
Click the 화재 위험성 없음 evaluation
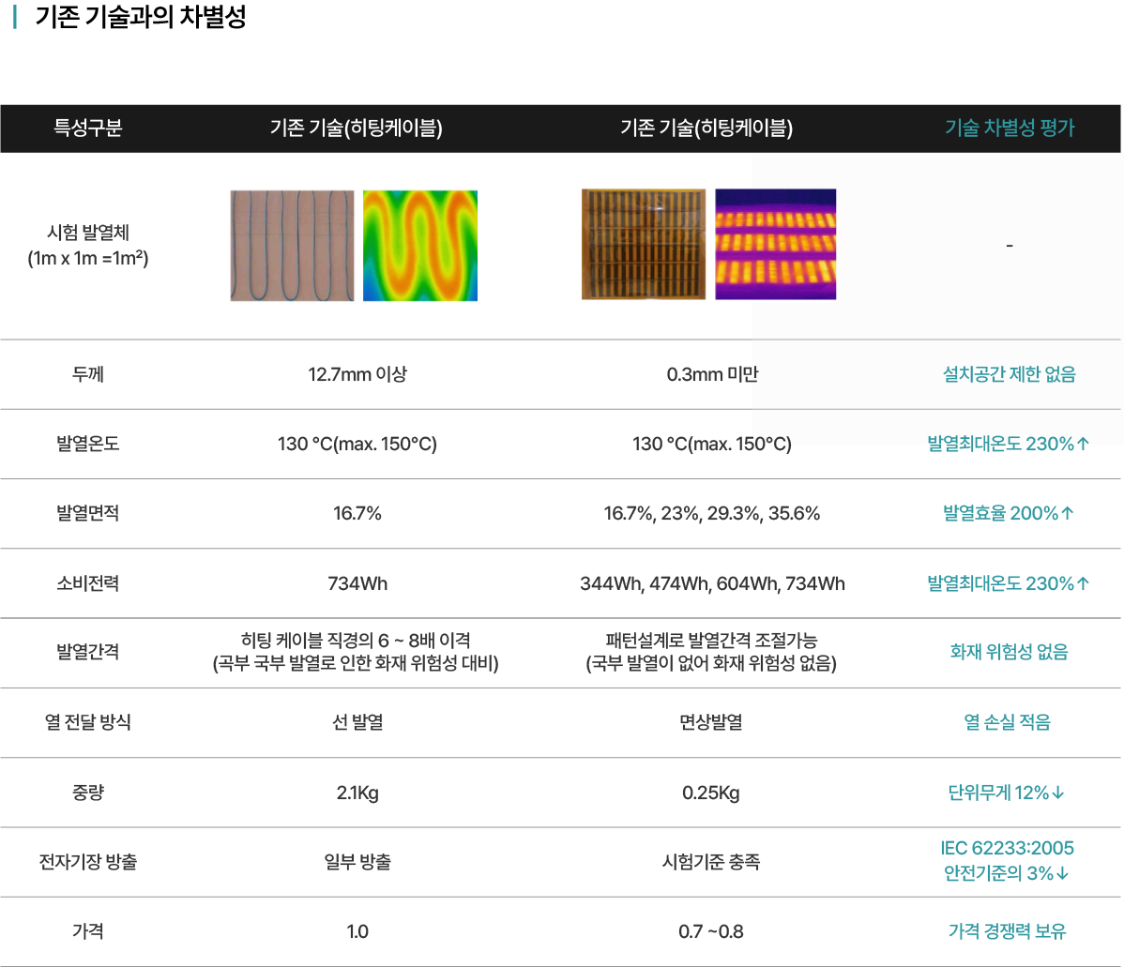coord(1009,652)
